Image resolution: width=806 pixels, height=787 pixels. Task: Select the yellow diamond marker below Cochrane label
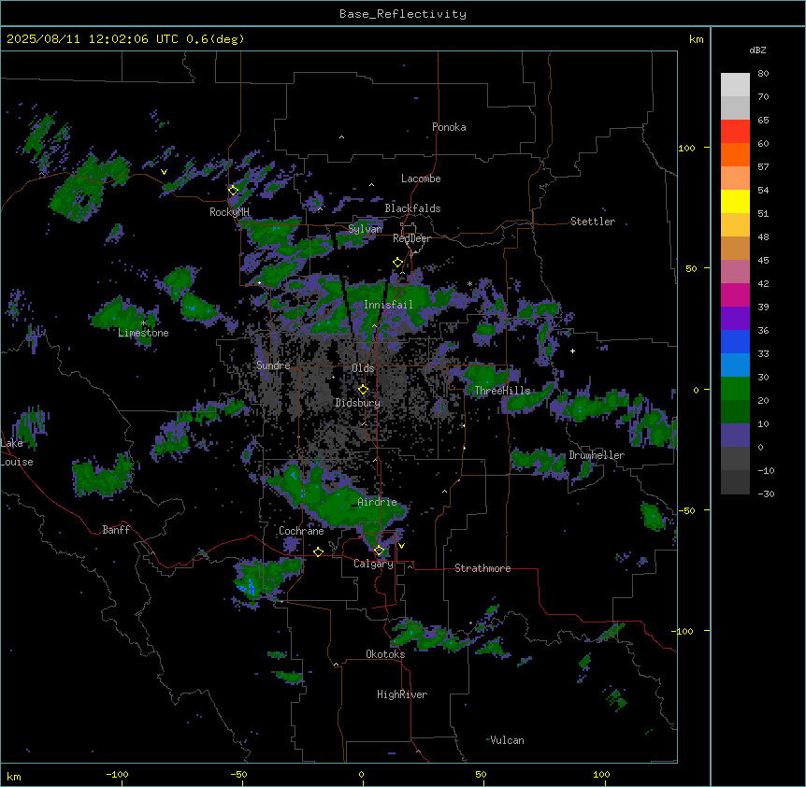[318, 551]
